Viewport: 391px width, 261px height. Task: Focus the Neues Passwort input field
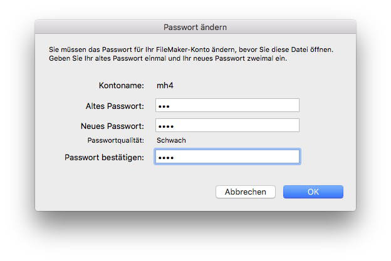[227, 125]
